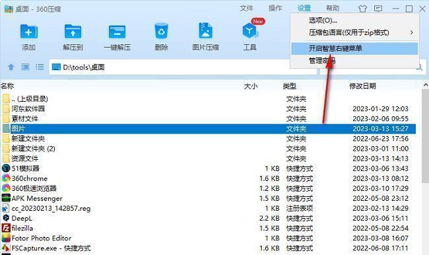Sort by 名称 column header

point(7,86)
